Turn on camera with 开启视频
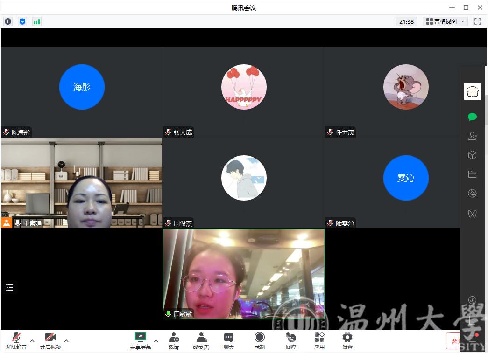The height and width of the screenshot is (353, 488). (50, 340)
